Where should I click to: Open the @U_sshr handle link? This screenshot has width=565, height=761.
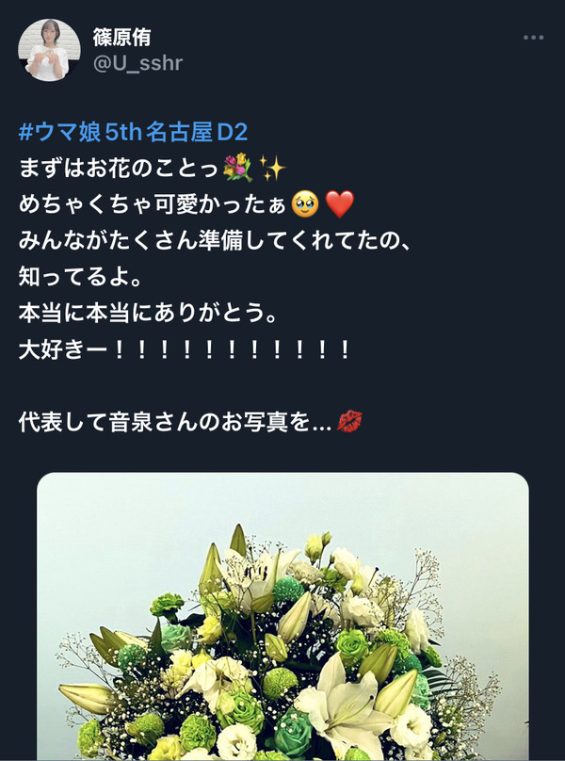(x=137, y=63)
